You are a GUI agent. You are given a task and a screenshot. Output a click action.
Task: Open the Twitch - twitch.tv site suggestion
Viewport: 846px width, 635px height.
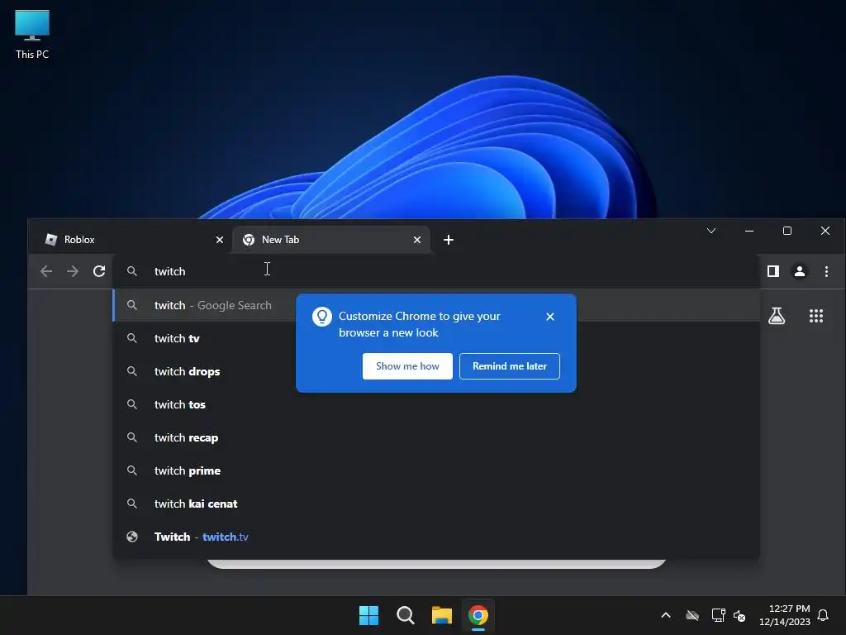pos(436,537)
